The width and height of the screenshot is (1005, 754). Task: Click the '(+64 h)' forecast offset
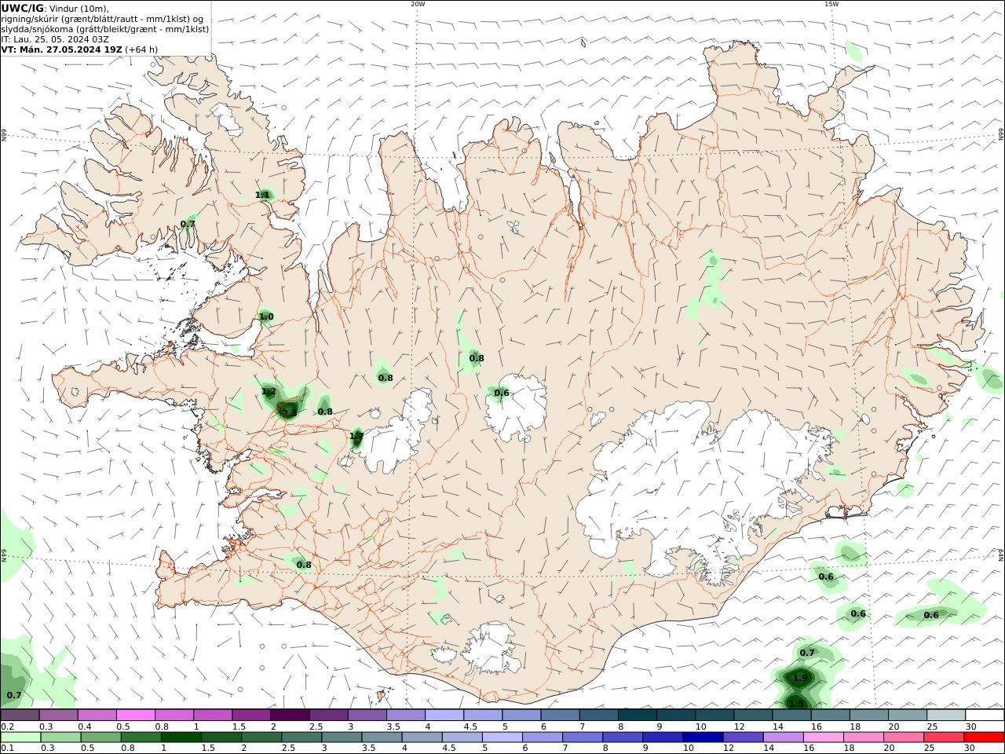[x=141, y=49]
